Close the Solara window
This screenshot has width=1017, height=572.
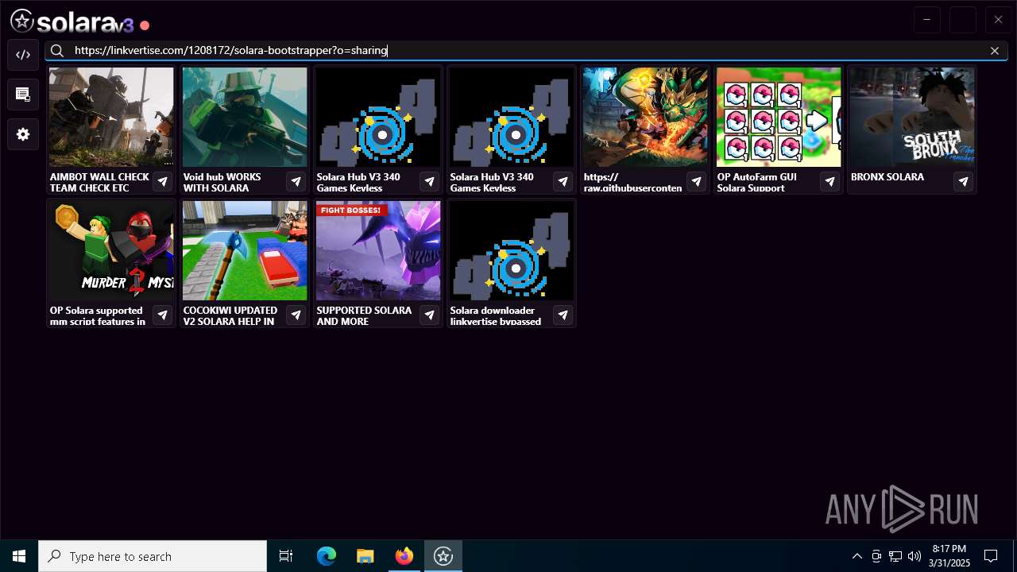click(x=999, y=20)
